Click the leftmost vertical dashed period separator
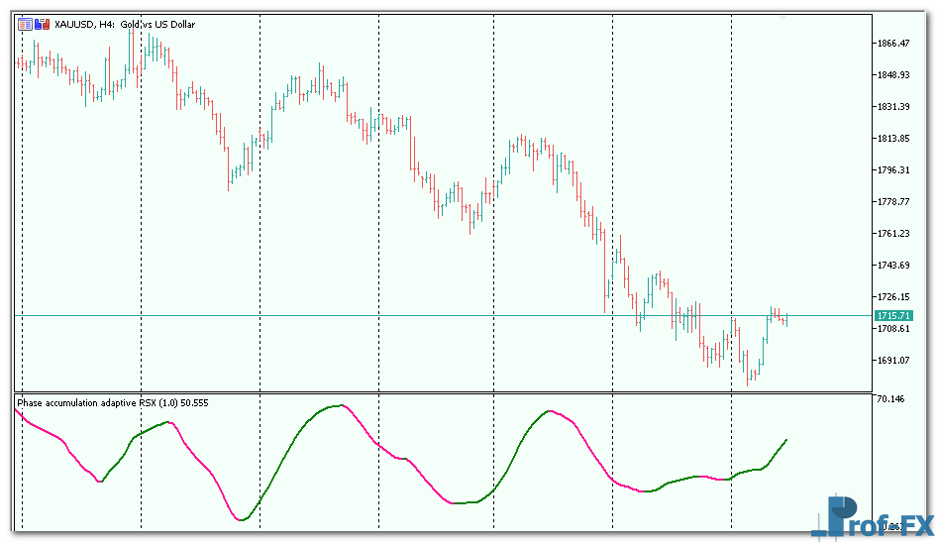 [x=22, y=198]
